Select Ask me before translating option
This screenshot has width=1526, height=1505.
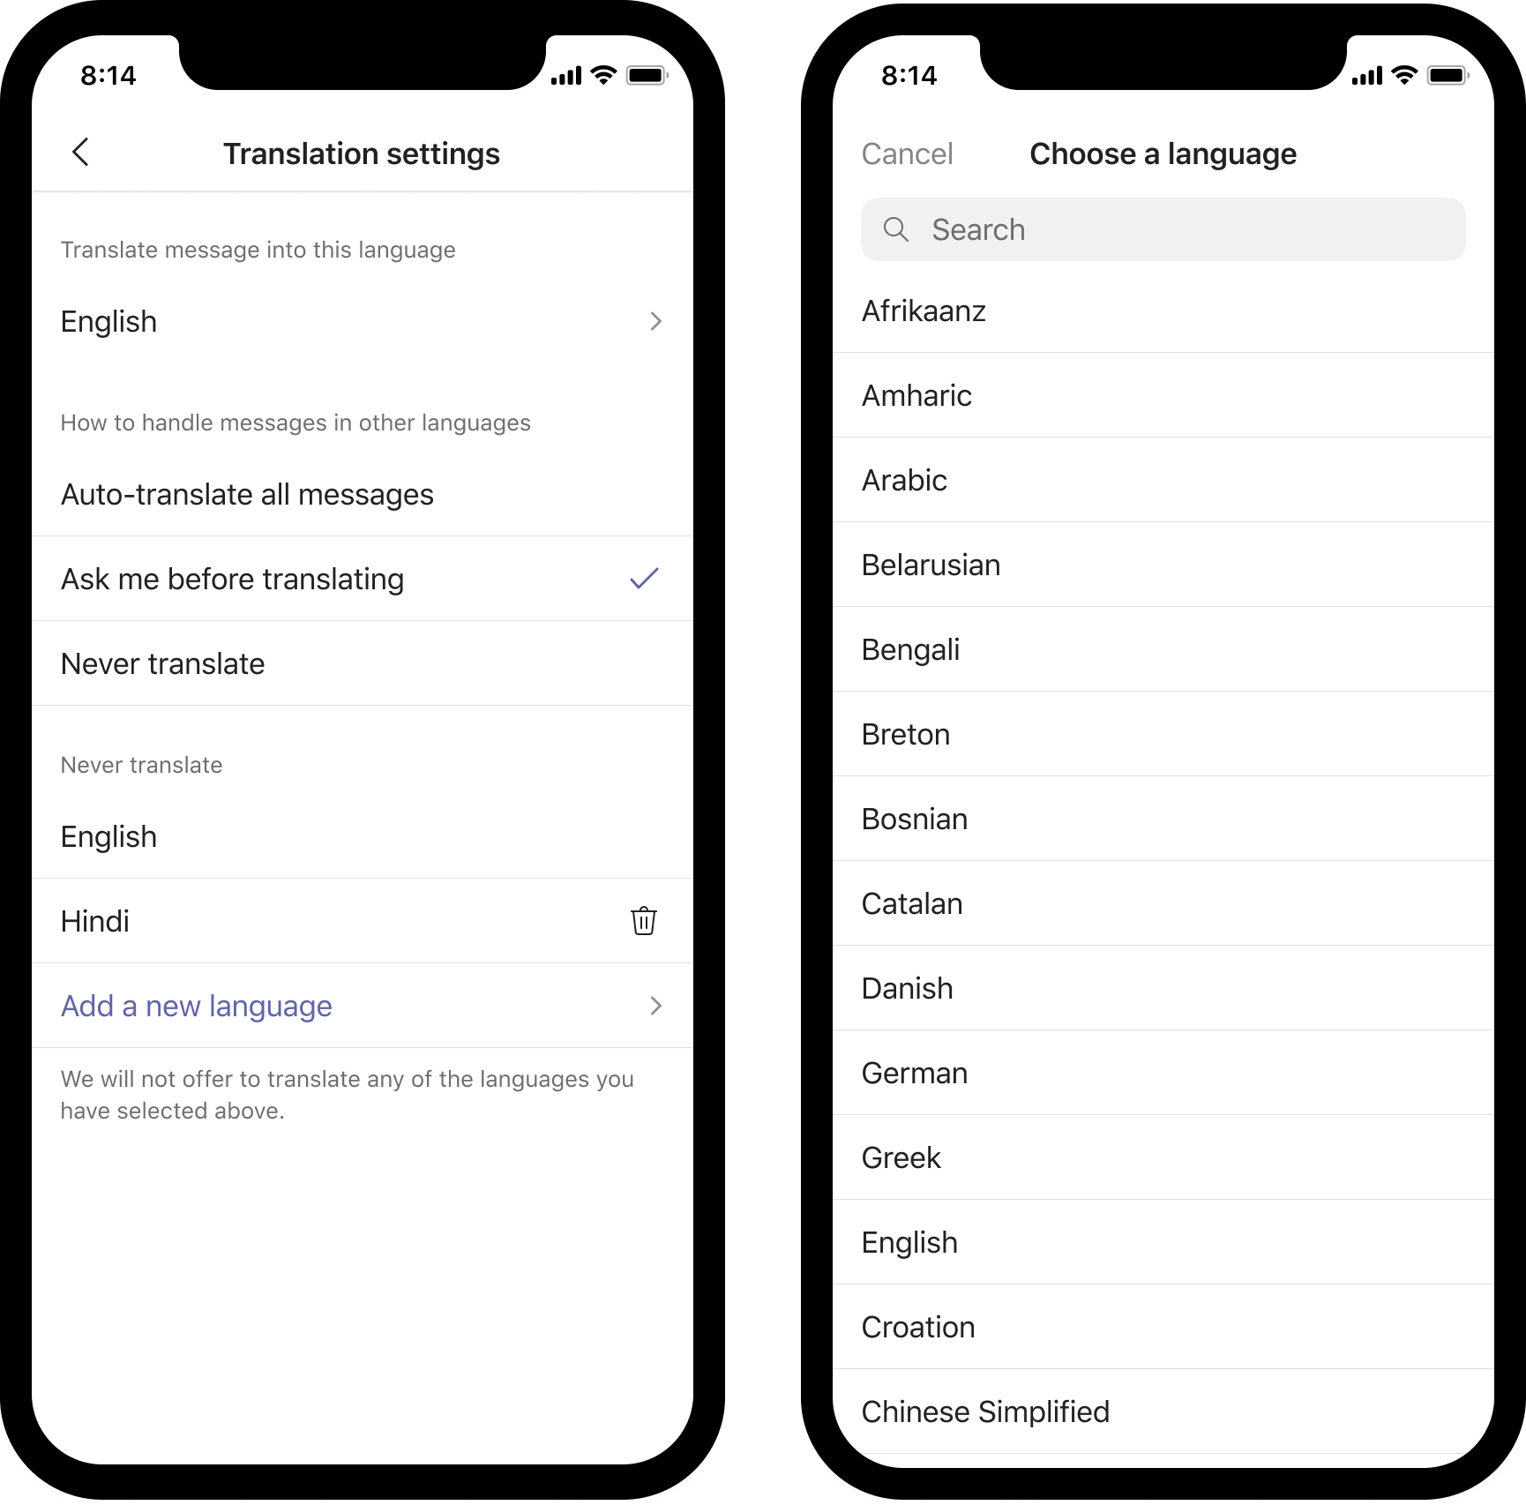363,579
